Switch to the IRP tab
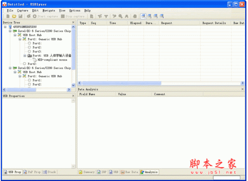 (x=102, y=172)
